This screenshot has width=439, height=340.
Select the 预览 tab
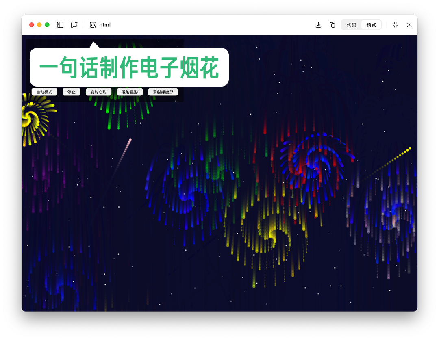tap(371, 25)
